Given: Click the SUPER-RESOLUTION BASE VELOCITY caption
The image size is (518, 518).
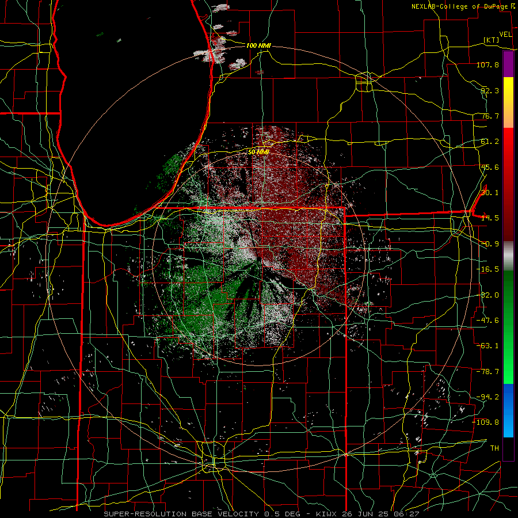Looking at the screenshot, I should tap(181, 514).
